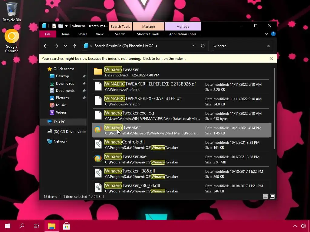310x232 pixels.
Task: Click the Search Tools contextual tab header
Action: [x=120, y=27]
